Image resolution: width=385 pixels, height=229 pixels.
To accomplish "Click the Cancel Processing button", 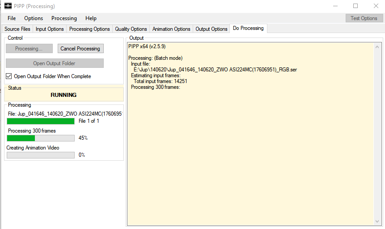I will 80,49.
